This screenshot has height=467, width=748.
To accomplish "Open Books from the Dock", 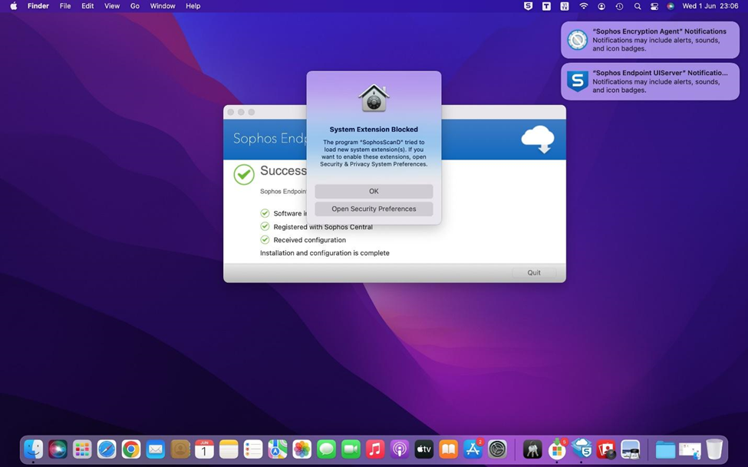I will tap(448, 449).
